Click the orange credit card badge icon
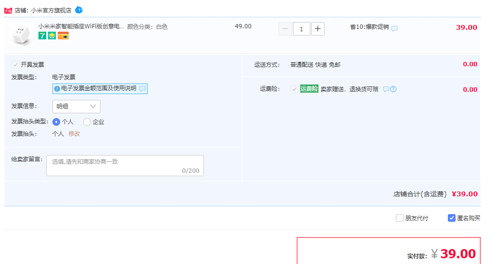This screenshot has height=264, width=495. (63, 36)
